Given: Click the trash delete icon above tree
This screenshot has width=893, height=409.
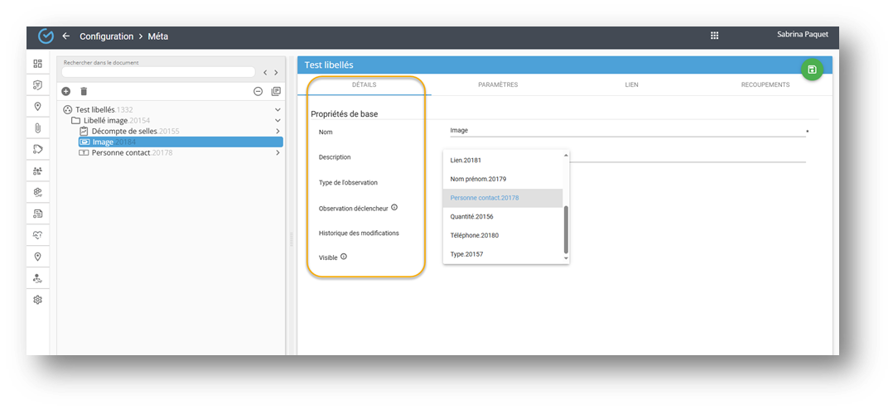Looking at the screenshot, I should pyautogui.click(x=84, y=91).
